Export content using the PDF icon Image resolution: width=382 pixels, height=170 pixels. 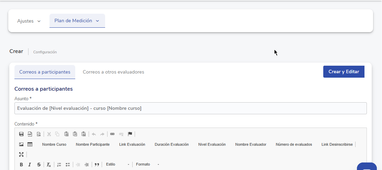pyautogui.click(x=30, y=134)
